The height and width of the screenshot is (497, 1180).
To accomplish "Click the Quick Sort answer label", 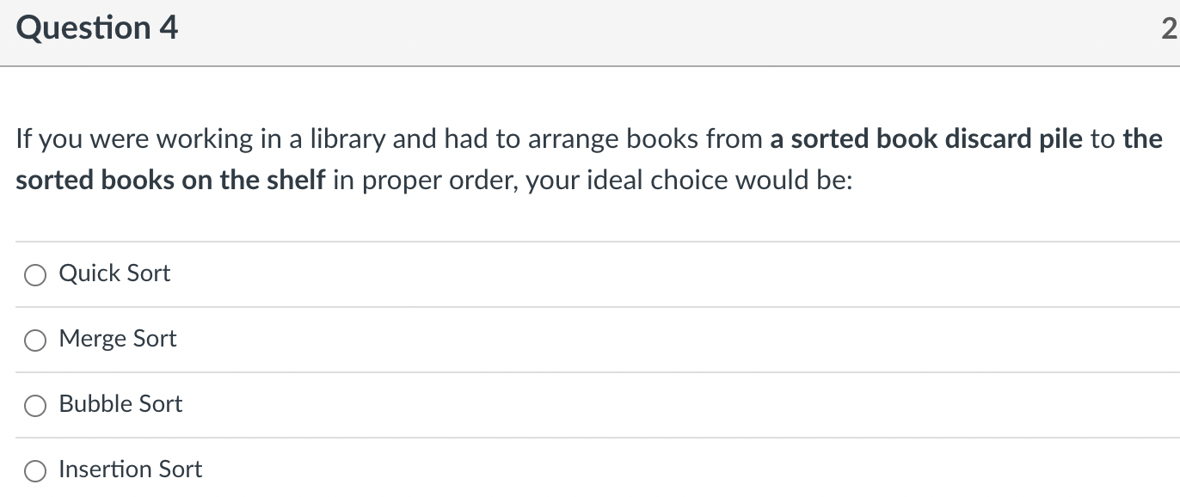I will pos(114,273).
